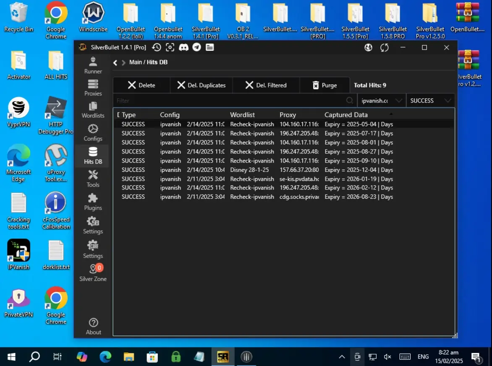
Task: Click the Delete button
Action: click(x=141, y=85)
